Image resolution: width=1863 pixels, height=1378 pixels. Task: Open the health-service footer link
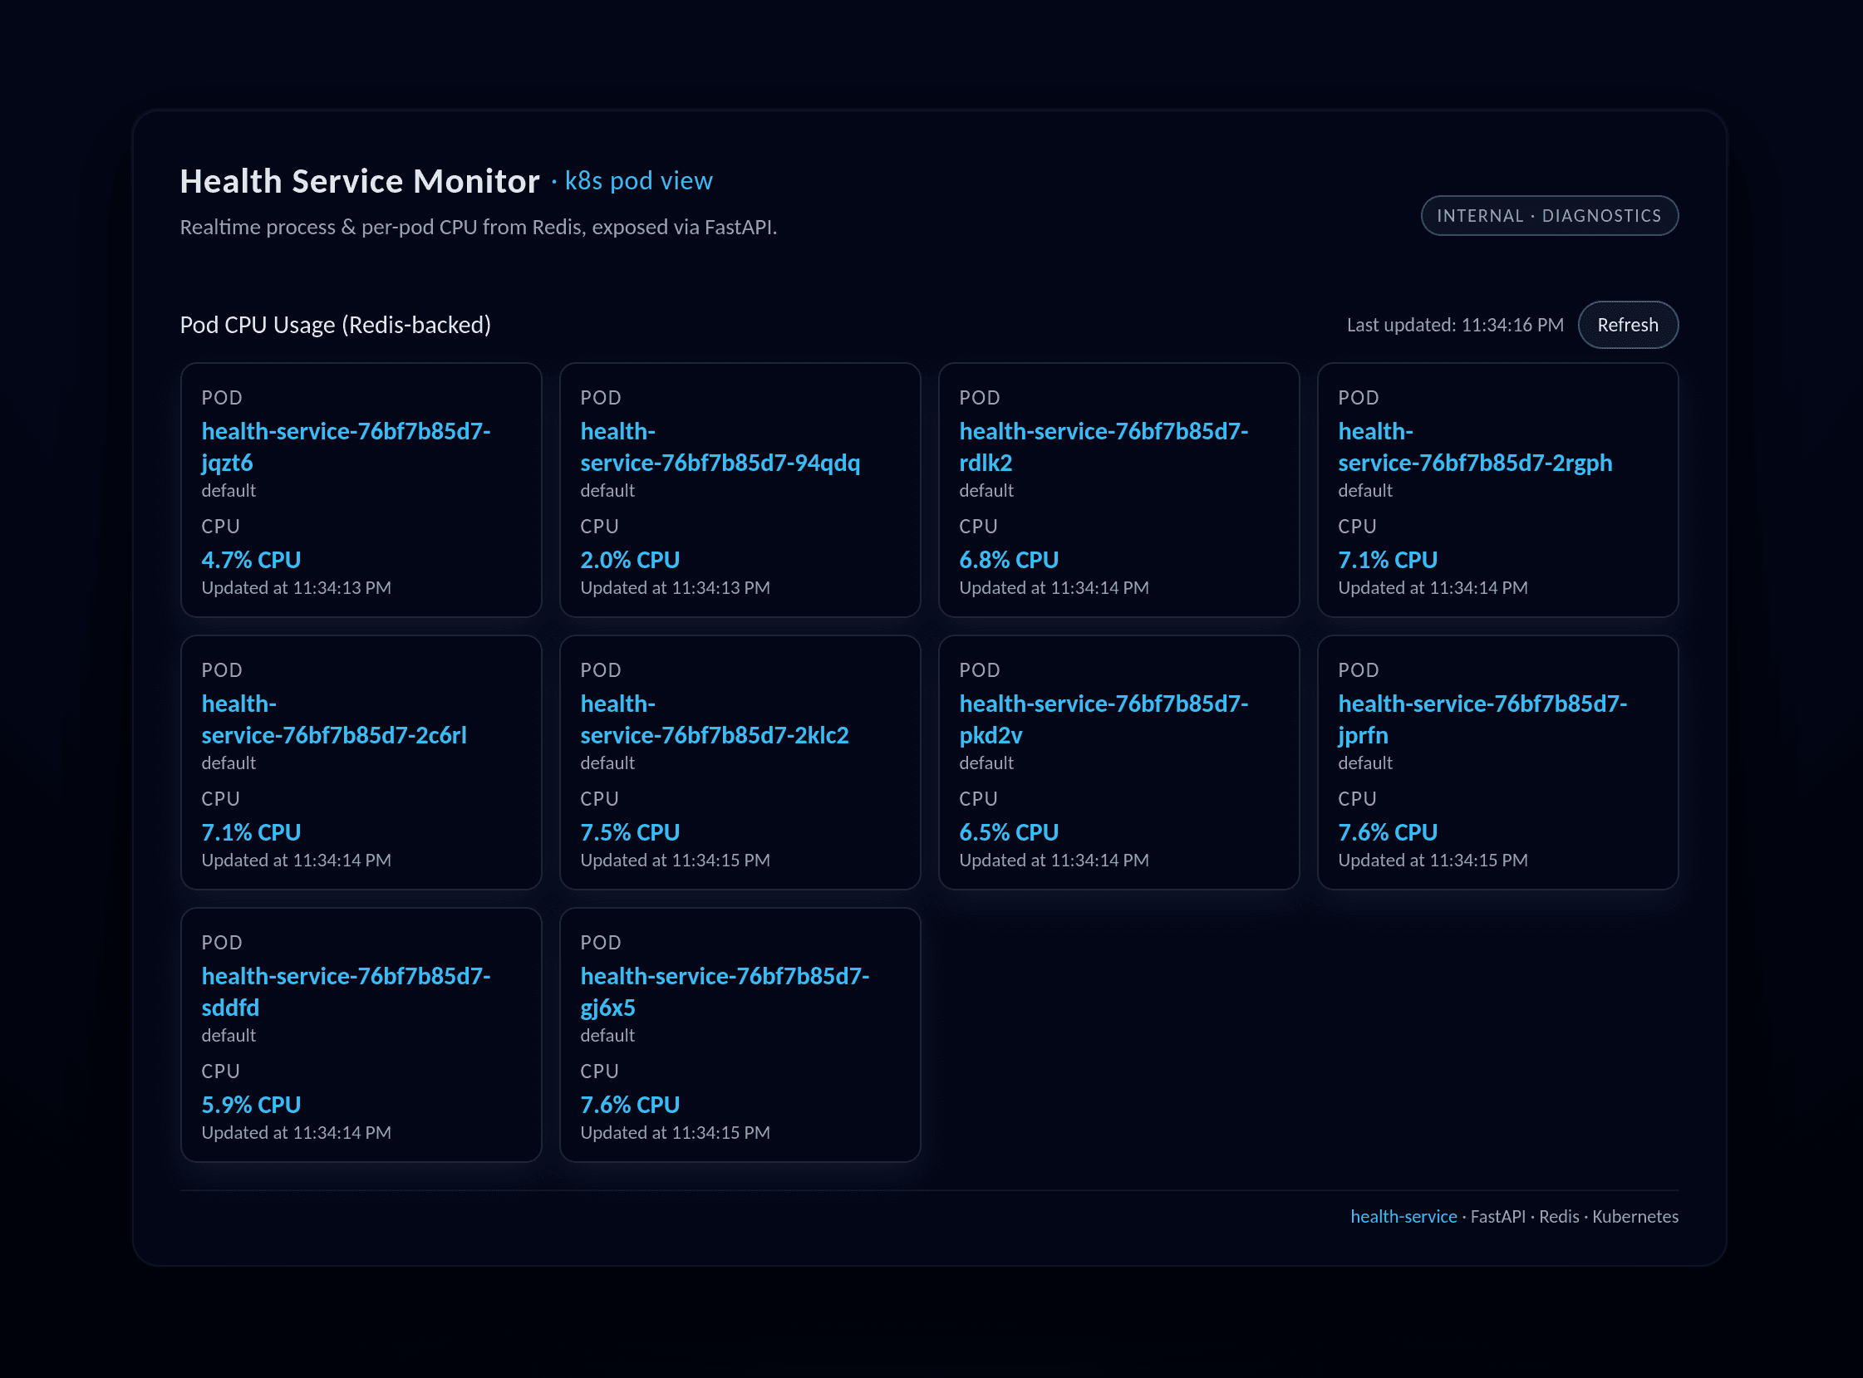click(x=1403, y=1216)
